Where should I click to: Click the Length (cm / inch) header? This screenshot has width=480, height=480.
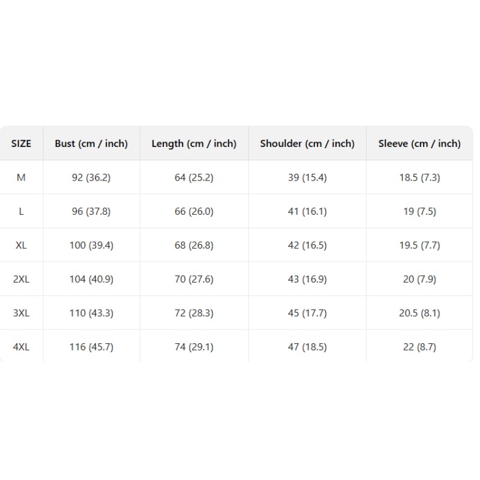click(194, 143)
